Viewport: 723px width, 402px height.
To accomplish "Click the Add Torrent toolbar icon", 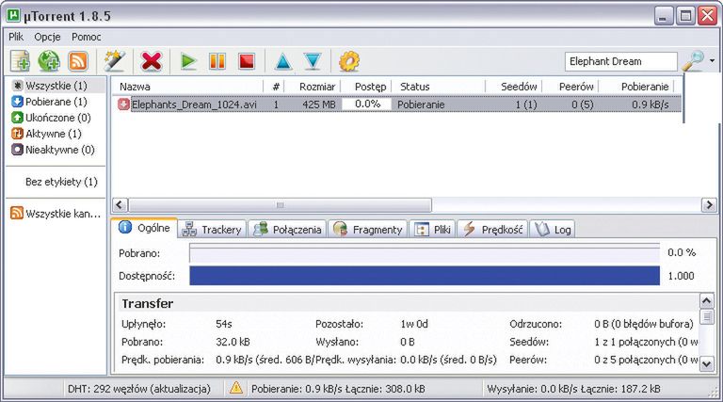I will (x=21, y=61).
